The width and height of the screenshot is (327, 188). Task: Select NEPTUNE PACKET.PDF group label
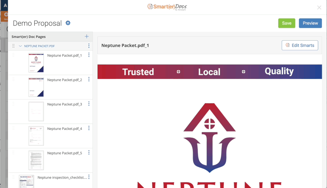click(x=39, y=46)
